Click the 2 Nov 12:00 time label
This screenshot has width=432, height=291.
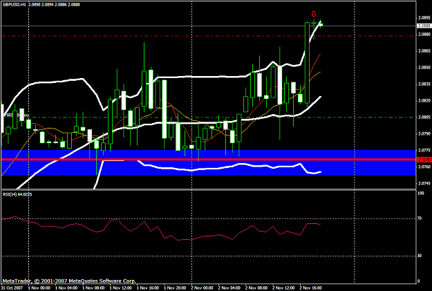(x=284, y=288)
